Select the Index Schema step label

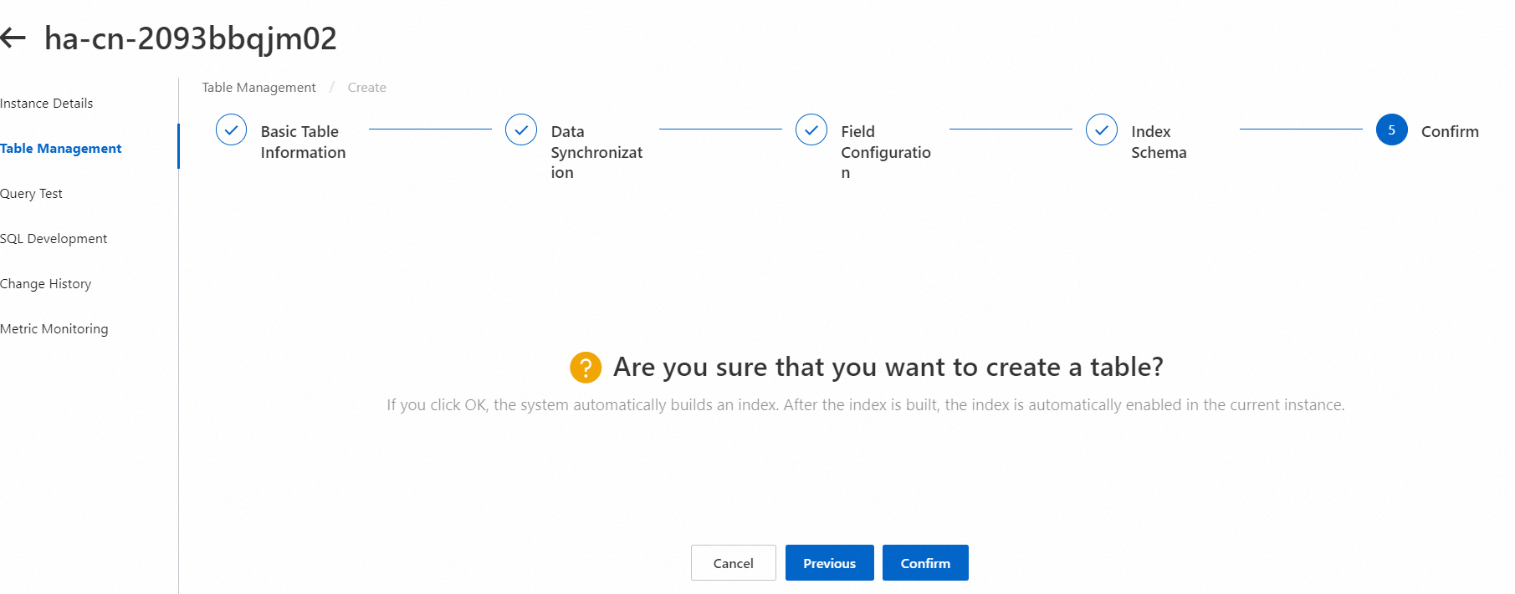click(x=1159, y=142)
